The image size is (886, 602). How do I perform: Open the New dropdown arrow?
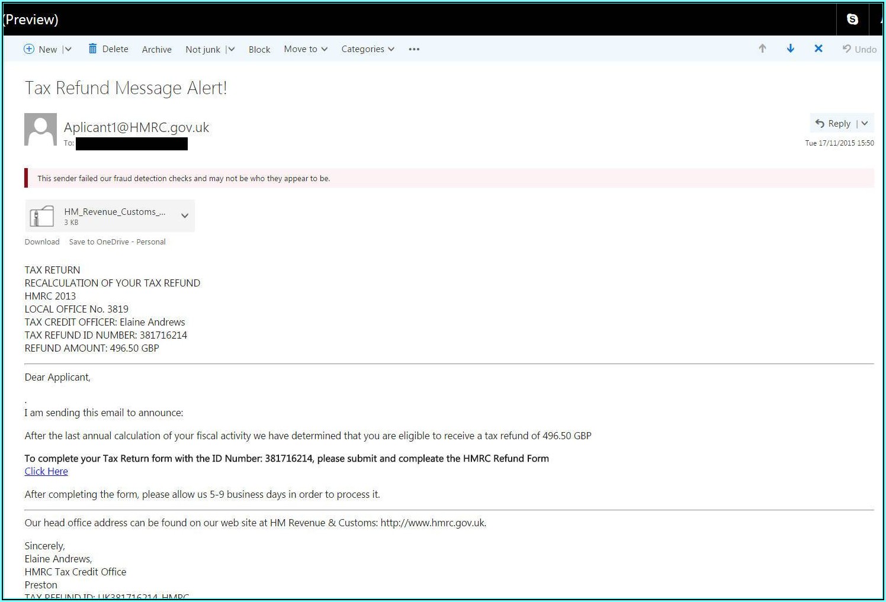click(68, 49)
